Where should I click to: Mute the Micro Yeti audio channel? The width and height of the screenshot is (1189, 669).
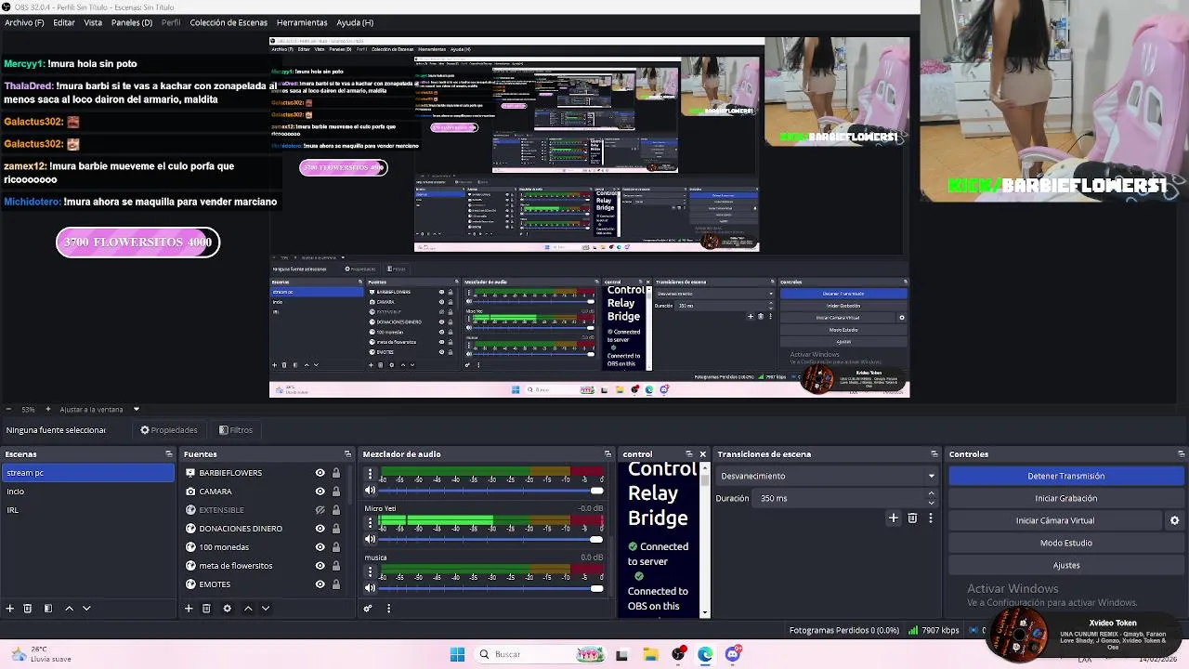click(x=370, y=539)
